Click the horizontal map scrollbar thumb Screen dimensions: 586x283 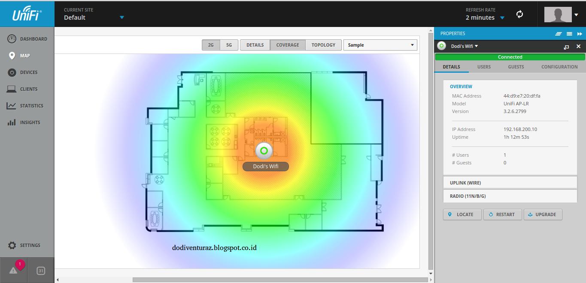coord(280,280)
